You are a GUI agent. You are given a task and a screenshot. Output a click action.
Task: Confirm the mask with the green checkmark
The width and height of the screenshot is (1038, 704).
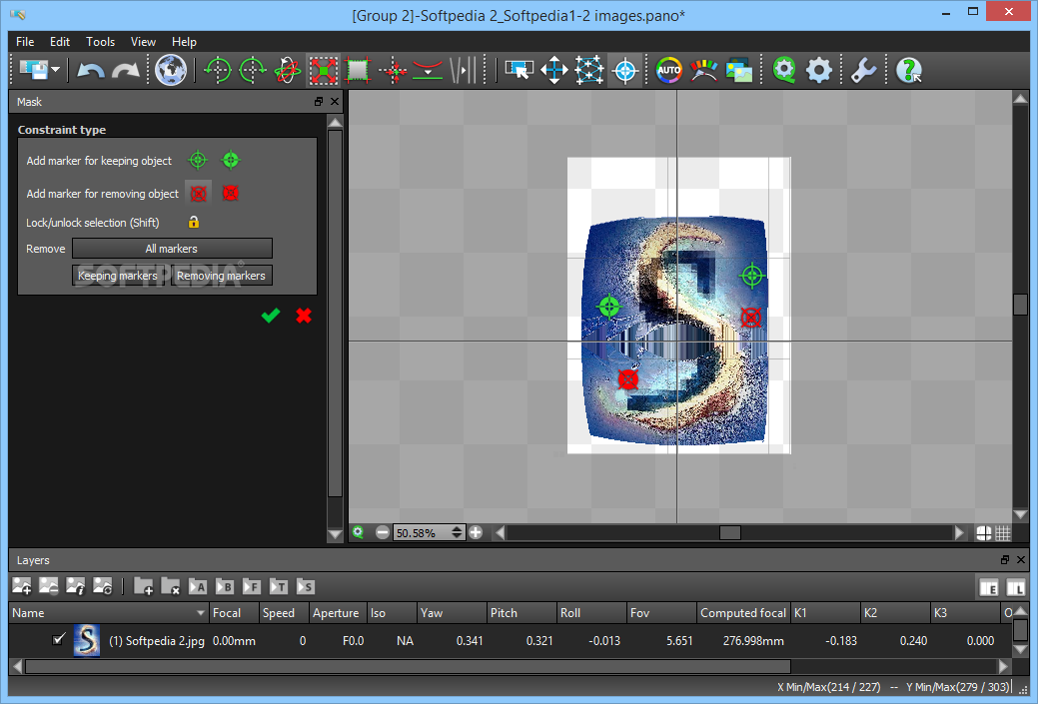coord(270,316)
